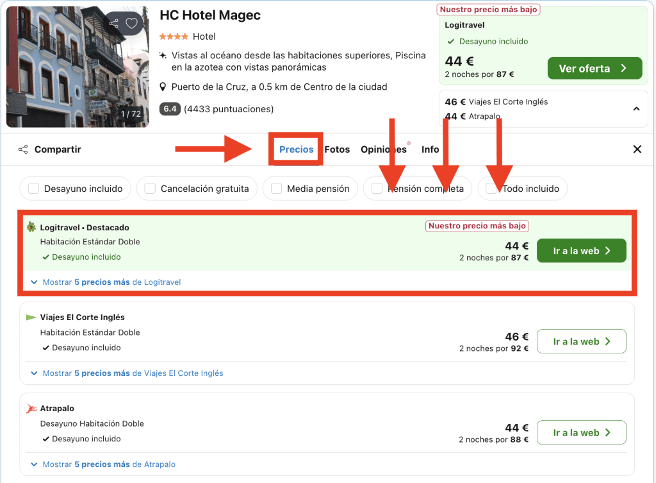Screen dimensions: 656x483
Task: Close the hotel details panel
Action: point(637,149)
